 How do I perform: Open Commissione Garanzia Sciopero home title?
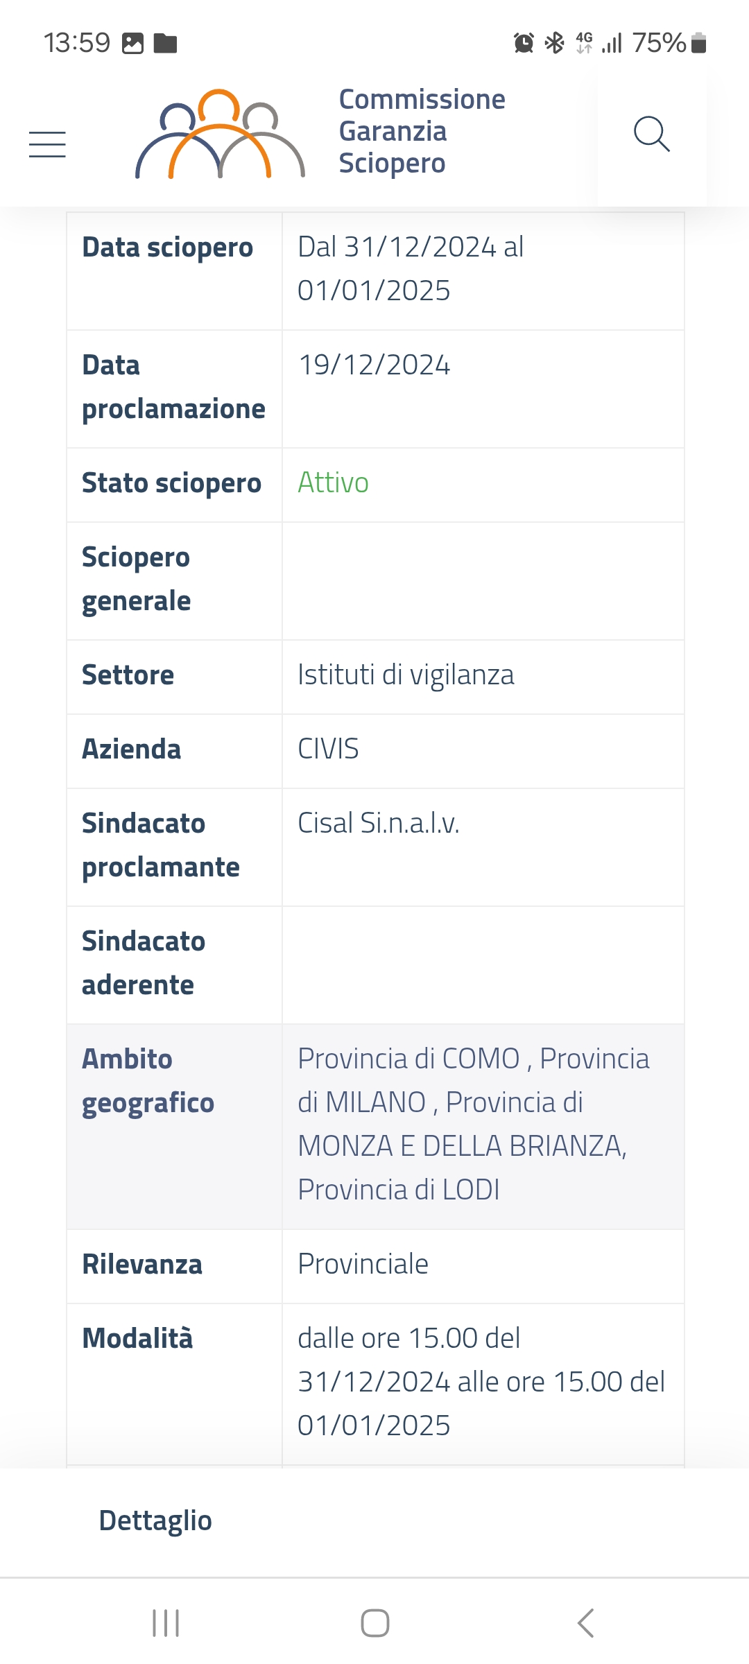point(422,132)
